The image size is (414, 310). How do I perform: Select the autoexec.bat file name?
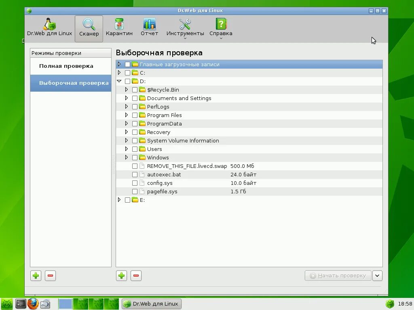tap(164, 174)
